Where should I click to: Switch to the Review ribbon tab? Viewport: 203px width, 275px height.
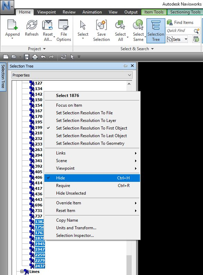pyautogui.click(x=69, y=12)
